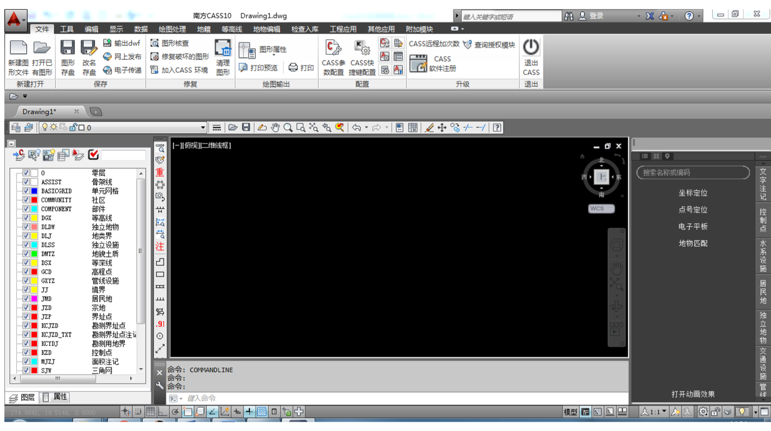Viewport: 771px width, 431px height.
Task: Click the red 重 icon in vertical toolbar
Action: [160, 172]
